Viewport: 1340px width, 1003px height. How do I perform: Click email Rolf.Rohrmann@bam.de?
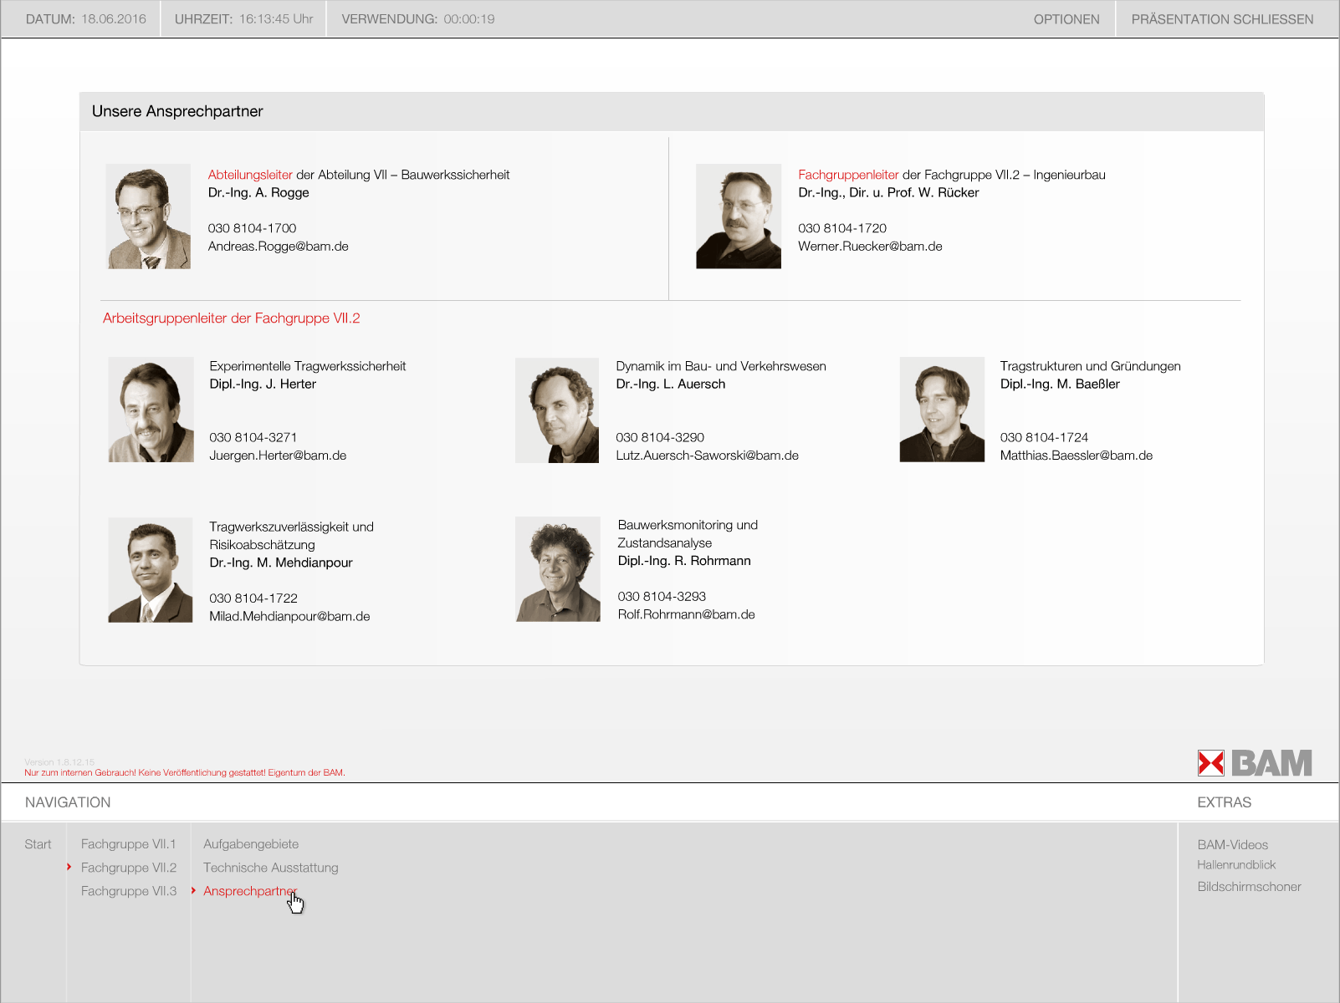[686, 614]
